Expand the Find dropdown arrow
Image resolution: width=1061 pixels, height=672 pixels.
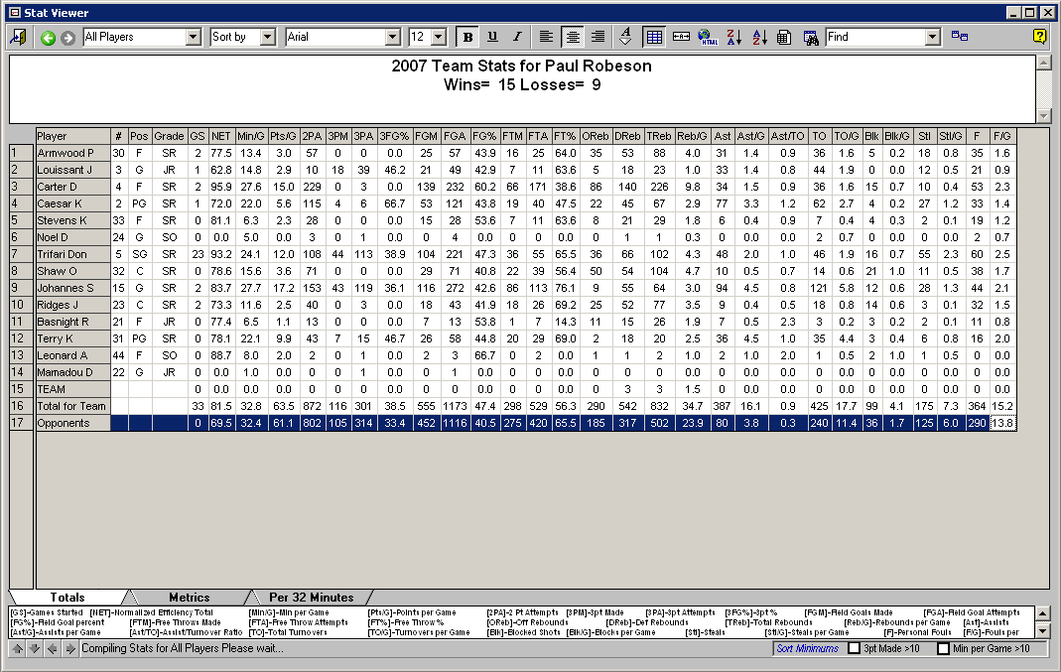(933, 37)
